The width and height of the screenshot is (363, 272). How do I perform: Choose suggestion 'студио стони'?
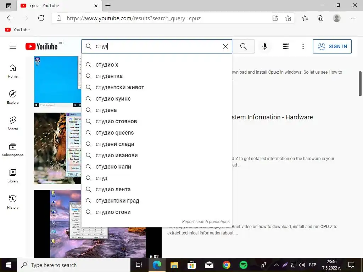[157, 212]
